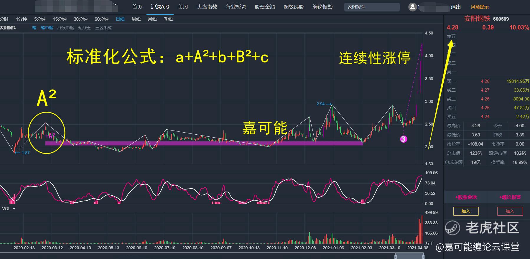Switch chart to 1分钟 period
The height and width of the screenshot is (259, 530).
click(22, 19)
